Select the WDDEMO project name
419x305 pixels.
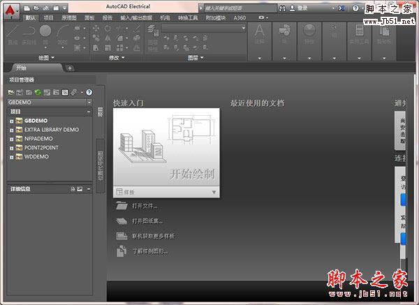point(36,156)
